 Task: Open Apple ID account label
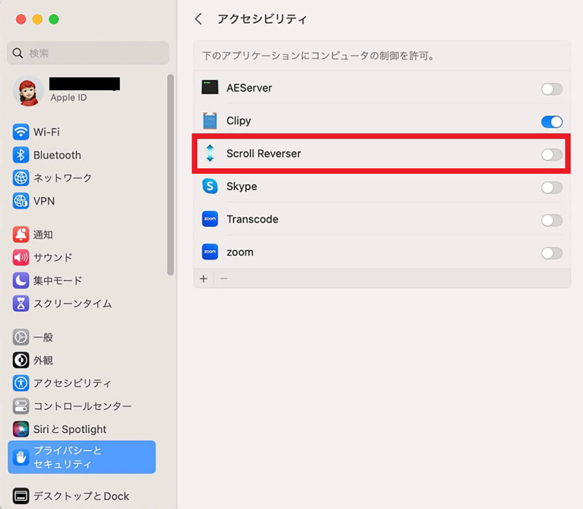coord(69,98)
